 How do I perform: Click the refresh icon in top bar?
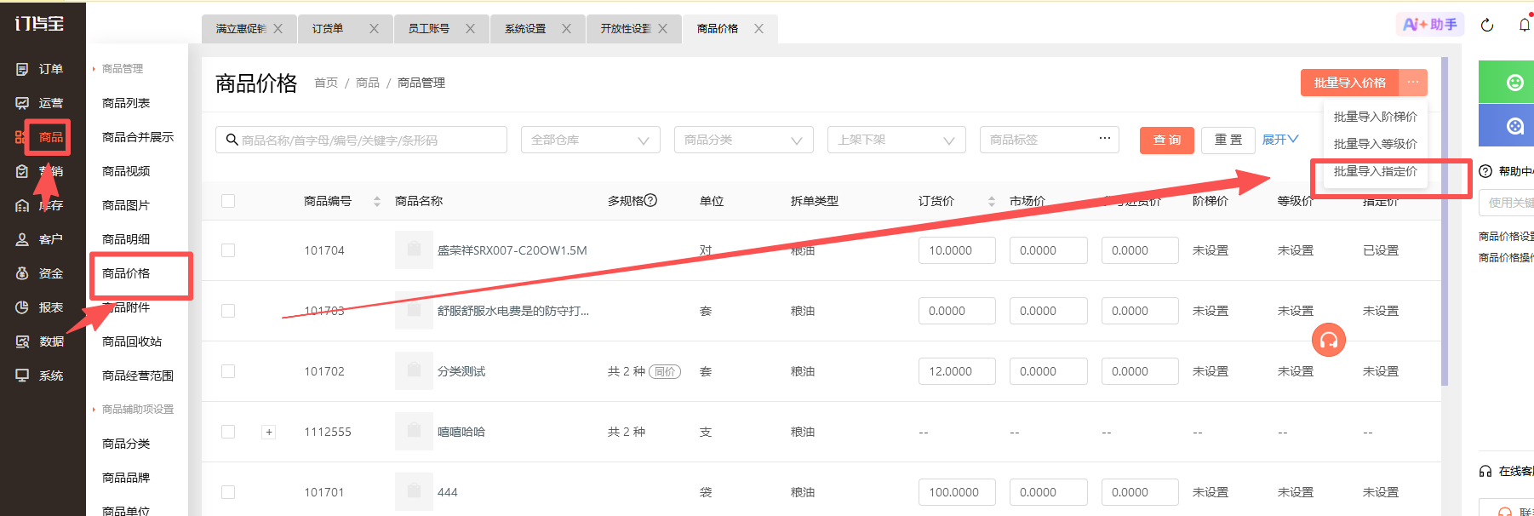(1487, 26)
